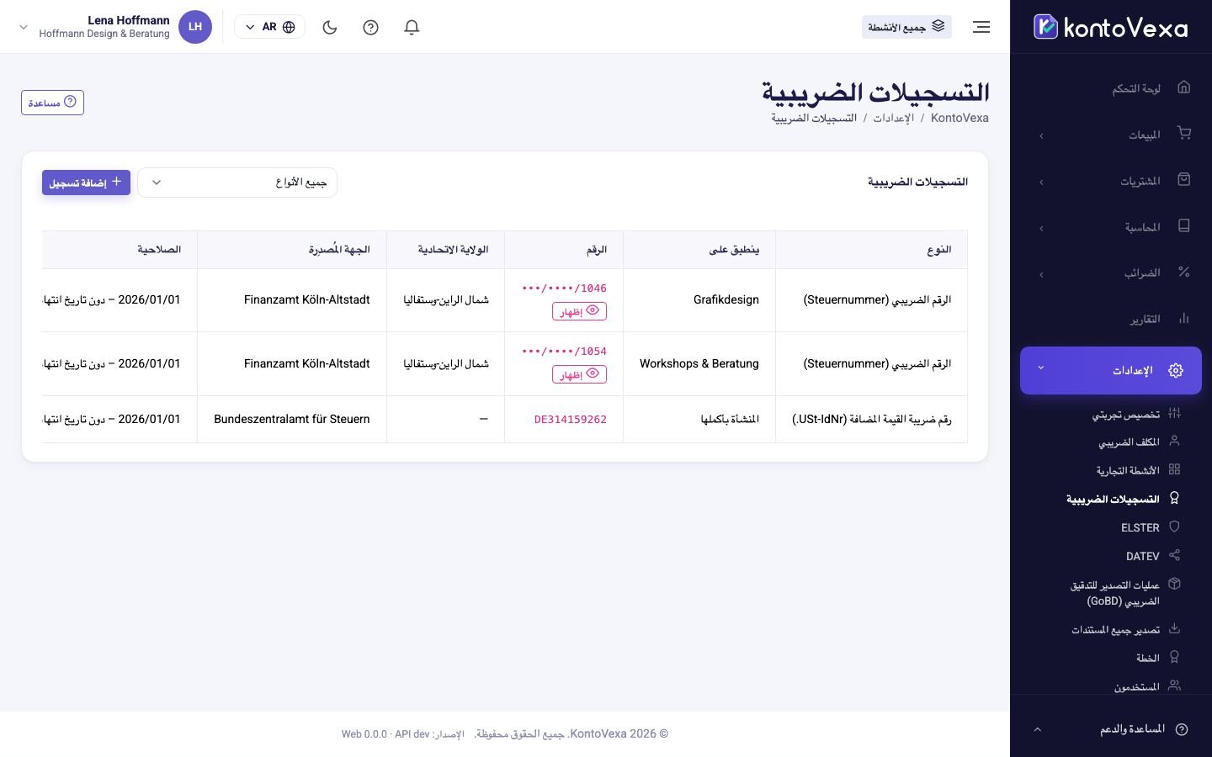Click the badge icon next to الخطة
This screenshot has height=757, width=1212.
[1175, 657]
